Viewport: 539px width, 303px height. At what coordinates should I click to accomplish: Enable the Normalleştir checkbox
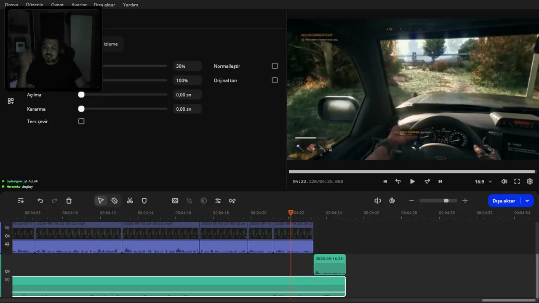(275, 66)
